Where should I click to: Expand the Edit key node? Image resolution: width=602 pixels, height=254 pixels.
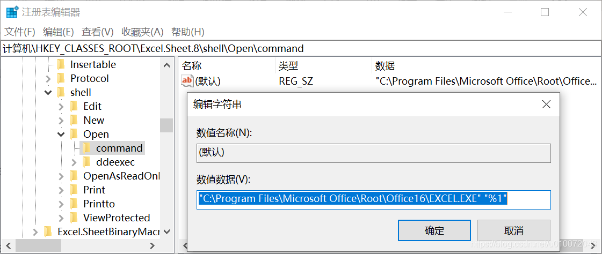click(61, 107)
